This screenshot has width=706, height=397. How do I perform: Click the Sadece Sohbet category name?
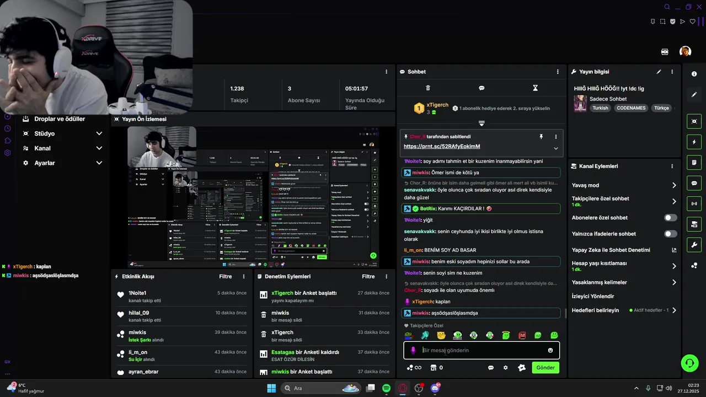click(608, 99)
